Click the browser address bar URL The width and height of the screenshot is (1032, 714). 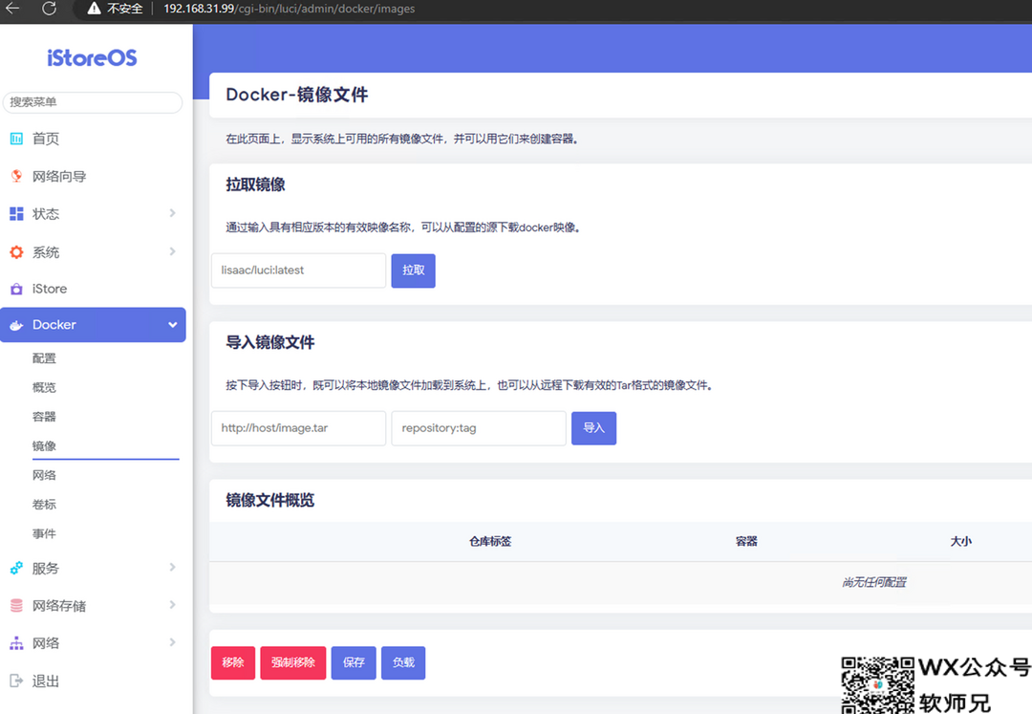coord(289,9)
